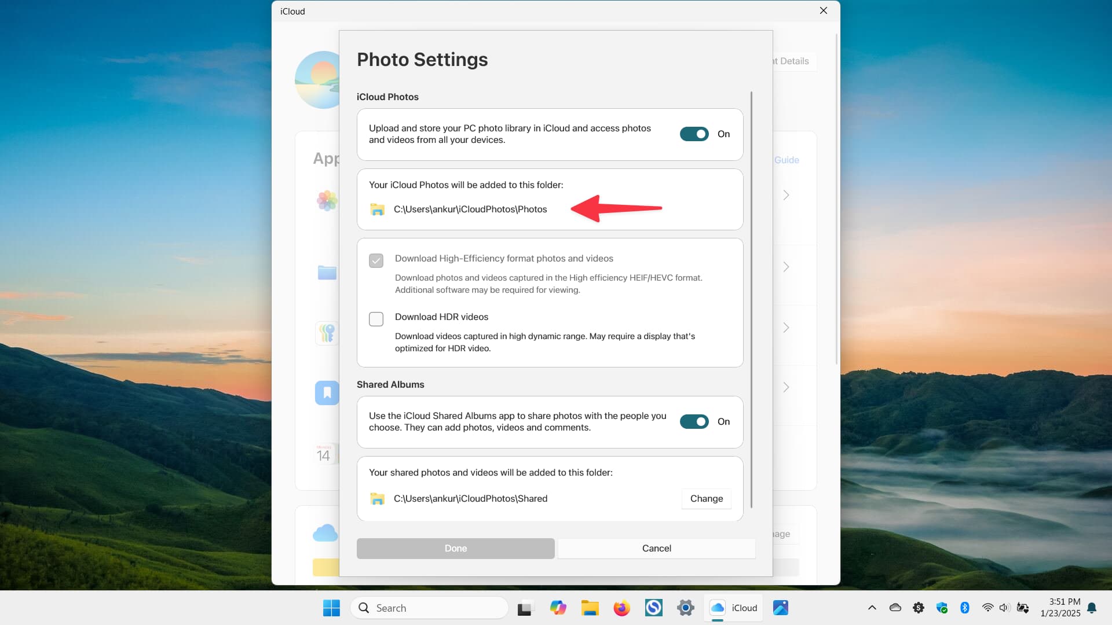The width and height of the screenshot is (1112, 625).
Task: Click the Wi-Fi network tray icon
Action: pyautogui.click(x=987, y=608)
